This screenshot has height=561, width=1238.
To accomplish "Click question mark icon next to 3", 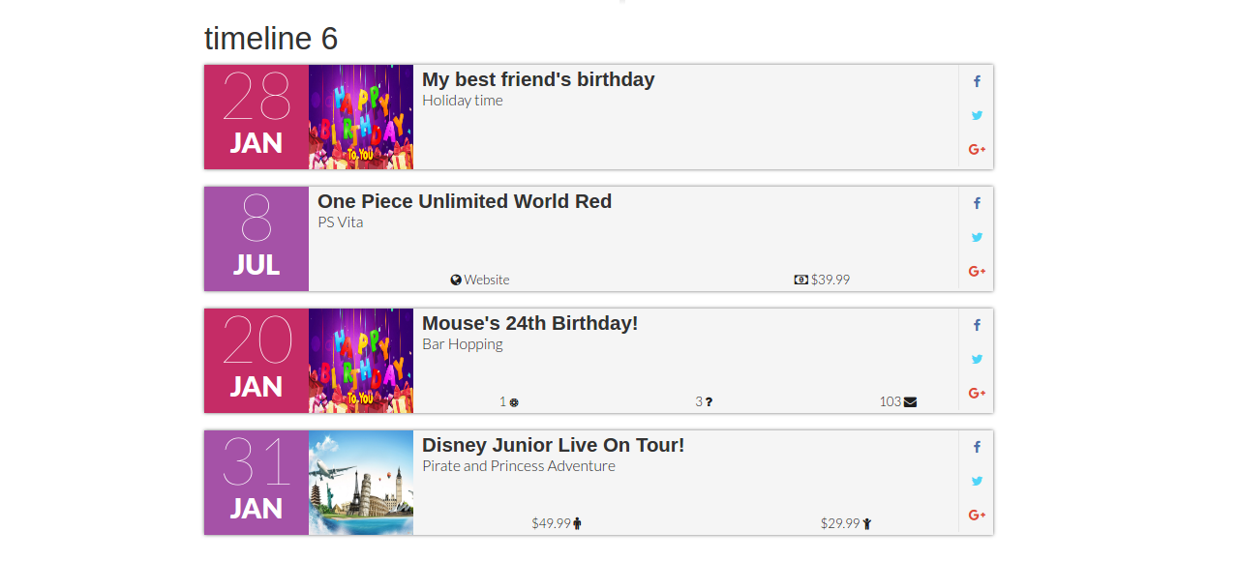I will pyautogui.click(x=709, y=401).
